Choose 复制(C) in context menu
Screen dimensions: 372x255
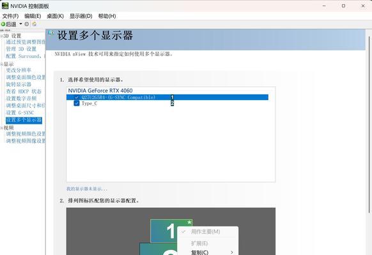[x=200, y=252]
